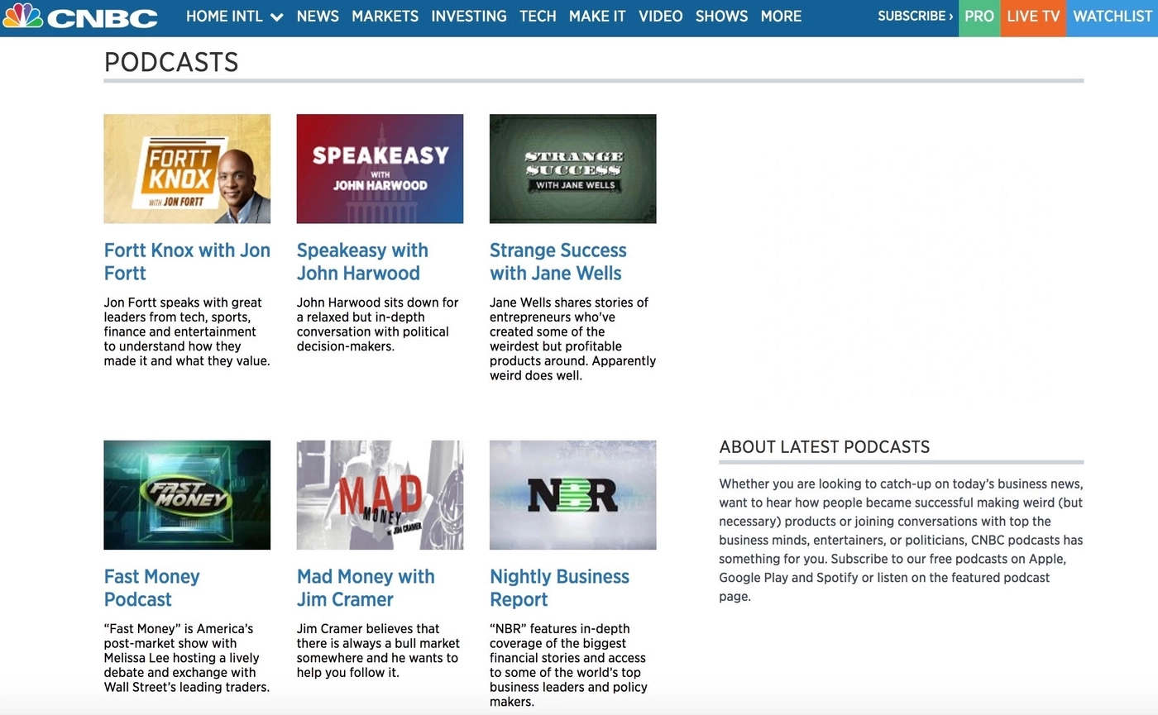Open the Strange Success podcast thumbnail
This screenshot has height=715, width=1158.
(573, 169)
